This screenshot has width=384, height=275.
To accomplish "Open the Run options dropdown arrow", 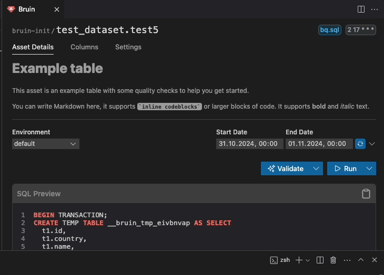I will coord(369,168).
